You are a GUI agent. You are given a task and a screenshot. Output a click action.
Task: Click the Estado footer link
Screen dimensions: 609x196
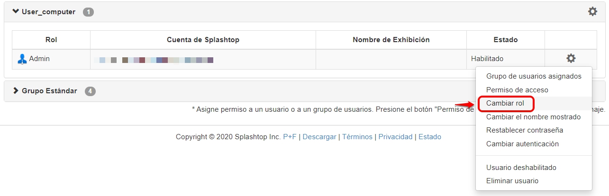pos(430,137)
